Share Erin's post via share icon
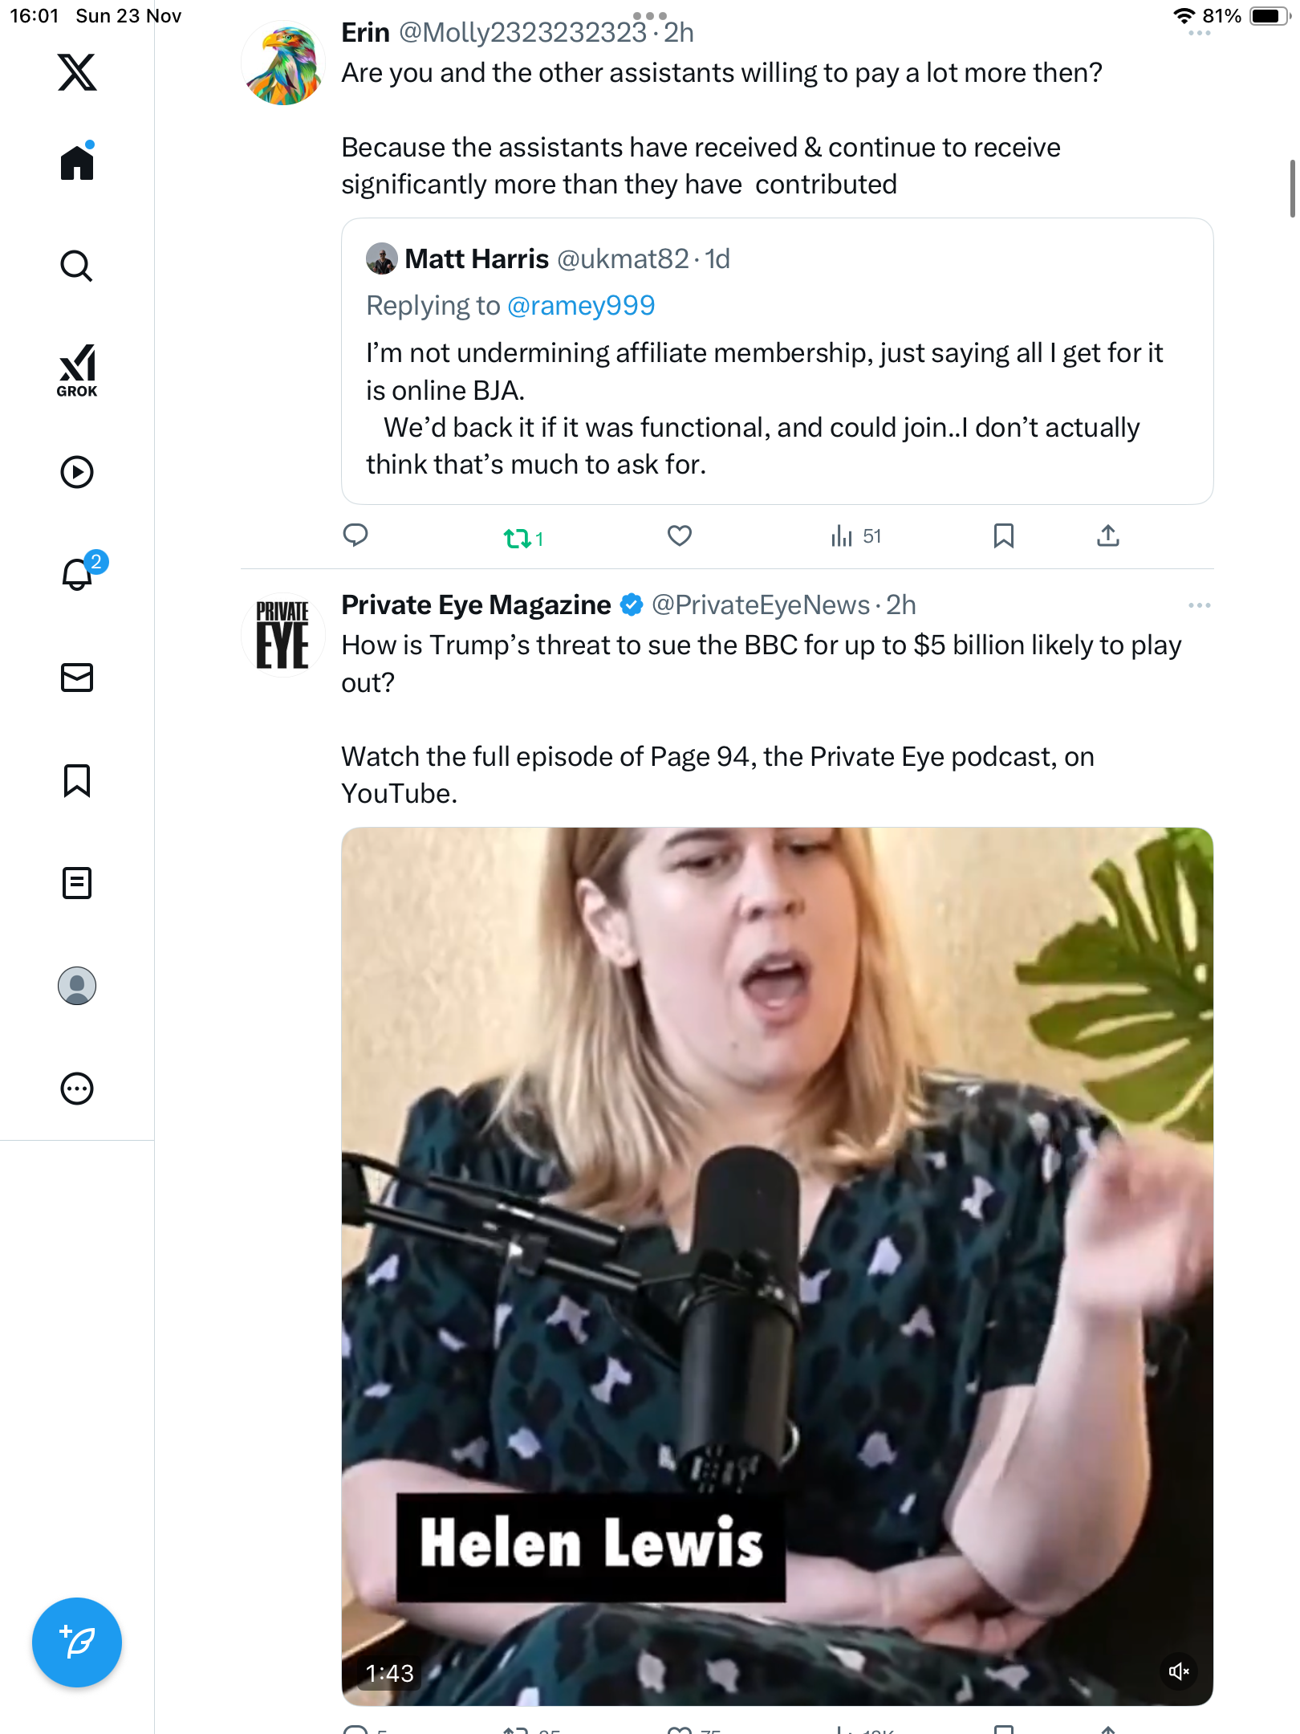The image size is (1300, 1734). coord(1108,535)
